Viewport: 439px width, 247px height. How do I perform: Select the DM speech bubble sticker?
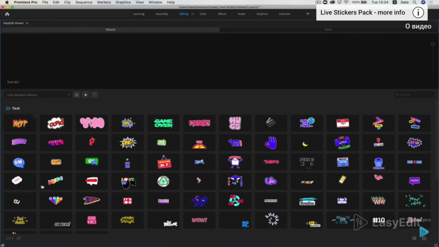[20, 162]
